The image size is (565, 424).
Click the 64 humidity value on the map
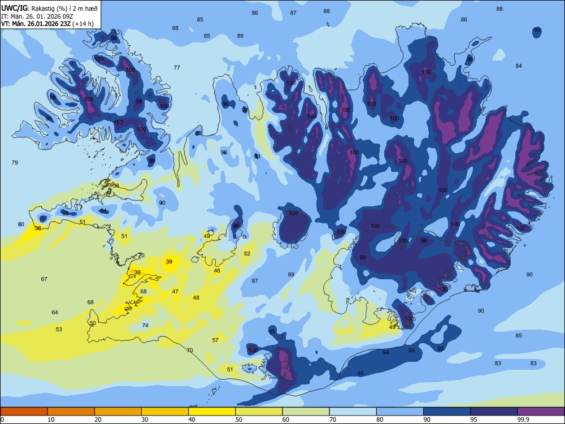55,312
